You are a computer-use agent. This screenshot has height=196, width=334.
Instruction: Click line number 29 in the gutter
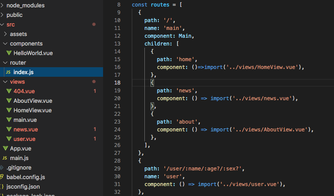[x=117, y=169]
